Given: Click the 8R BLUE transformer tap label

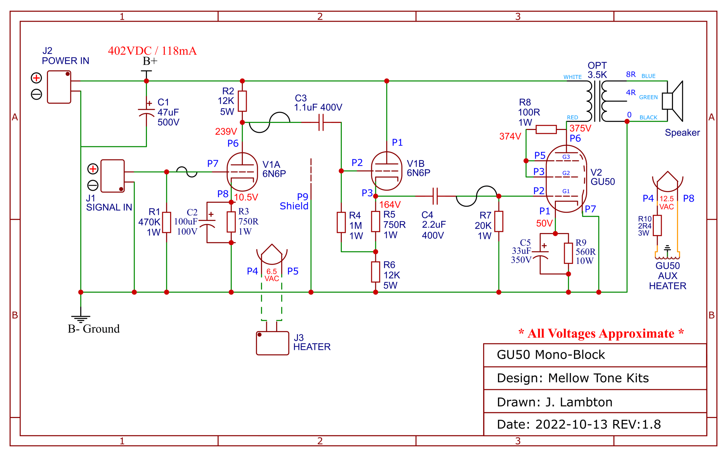Looking at the screenshot, I should pos(641,75).
